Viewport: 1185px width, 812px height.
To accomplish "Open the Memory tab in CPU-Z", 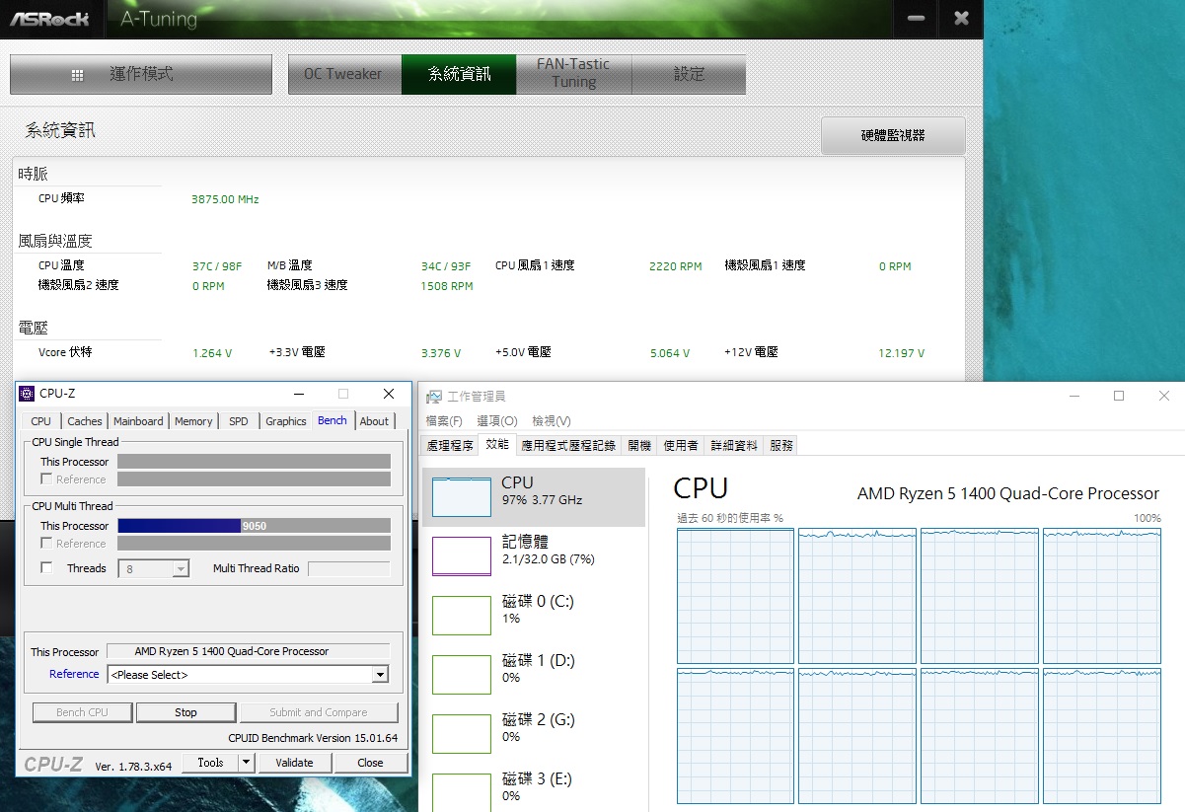I will point(193,421).
